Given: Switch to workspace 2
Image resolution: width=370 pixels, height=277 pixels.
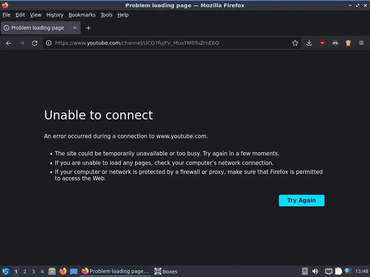Looking at the screenshot, I should (x=25, y=272).
